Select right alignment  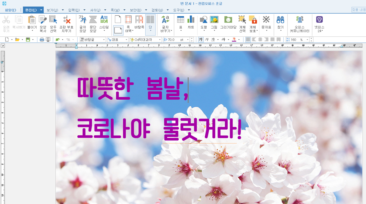[266, 39]
